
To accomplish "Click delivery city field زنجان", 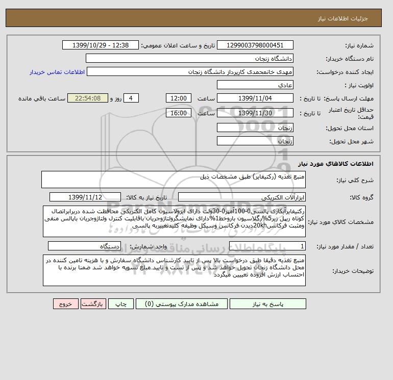I will [255, 141].
